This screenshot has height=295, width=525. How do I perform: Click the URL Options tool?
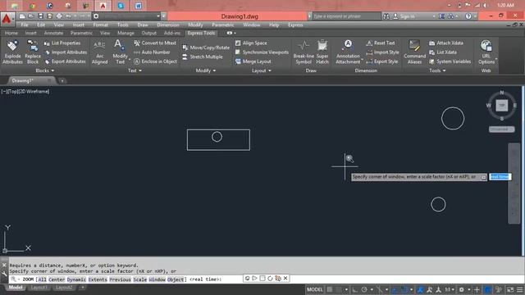[x=486, y=52]
